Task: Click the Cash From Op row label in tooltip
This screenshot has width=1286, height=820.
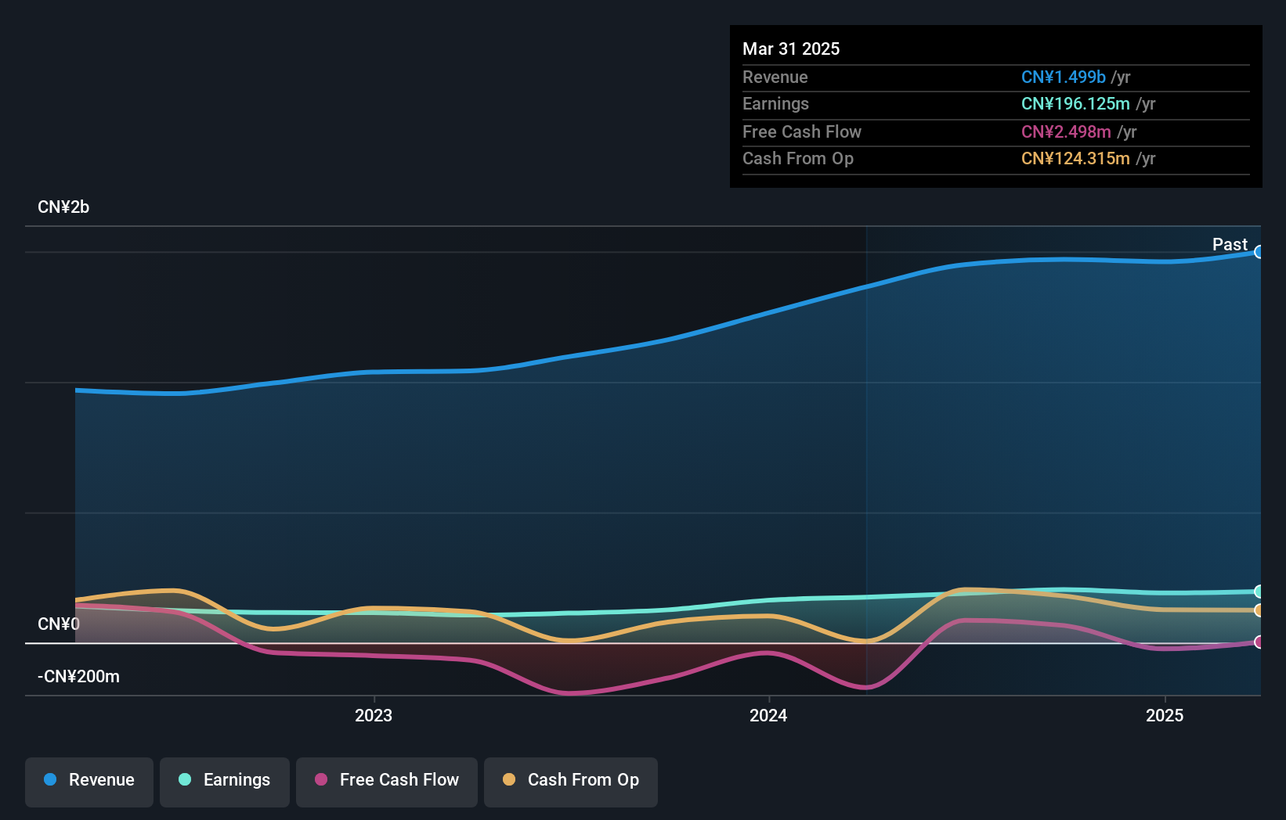Action: (x=798, y=158)
